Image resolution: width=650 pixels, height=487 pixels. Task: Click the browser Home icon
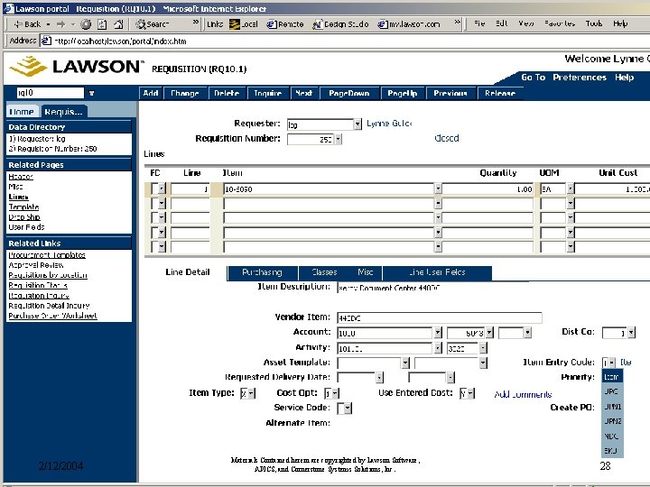click(118, 24)
